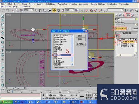139x104 pixels.
Task: Choose the Select Object arrow tool
Action: click(x=36, y=10)
